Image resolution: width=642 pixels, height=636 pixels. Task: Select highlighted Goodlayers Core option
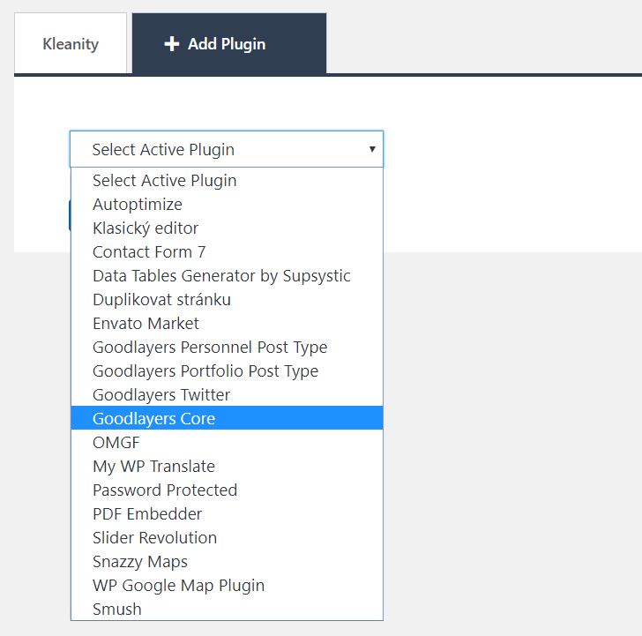pos(227,418)
